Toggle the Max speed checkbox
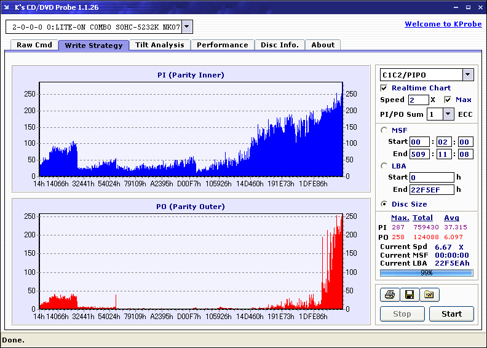The height and width of the screenshot is (348, 487). [448, 100]
